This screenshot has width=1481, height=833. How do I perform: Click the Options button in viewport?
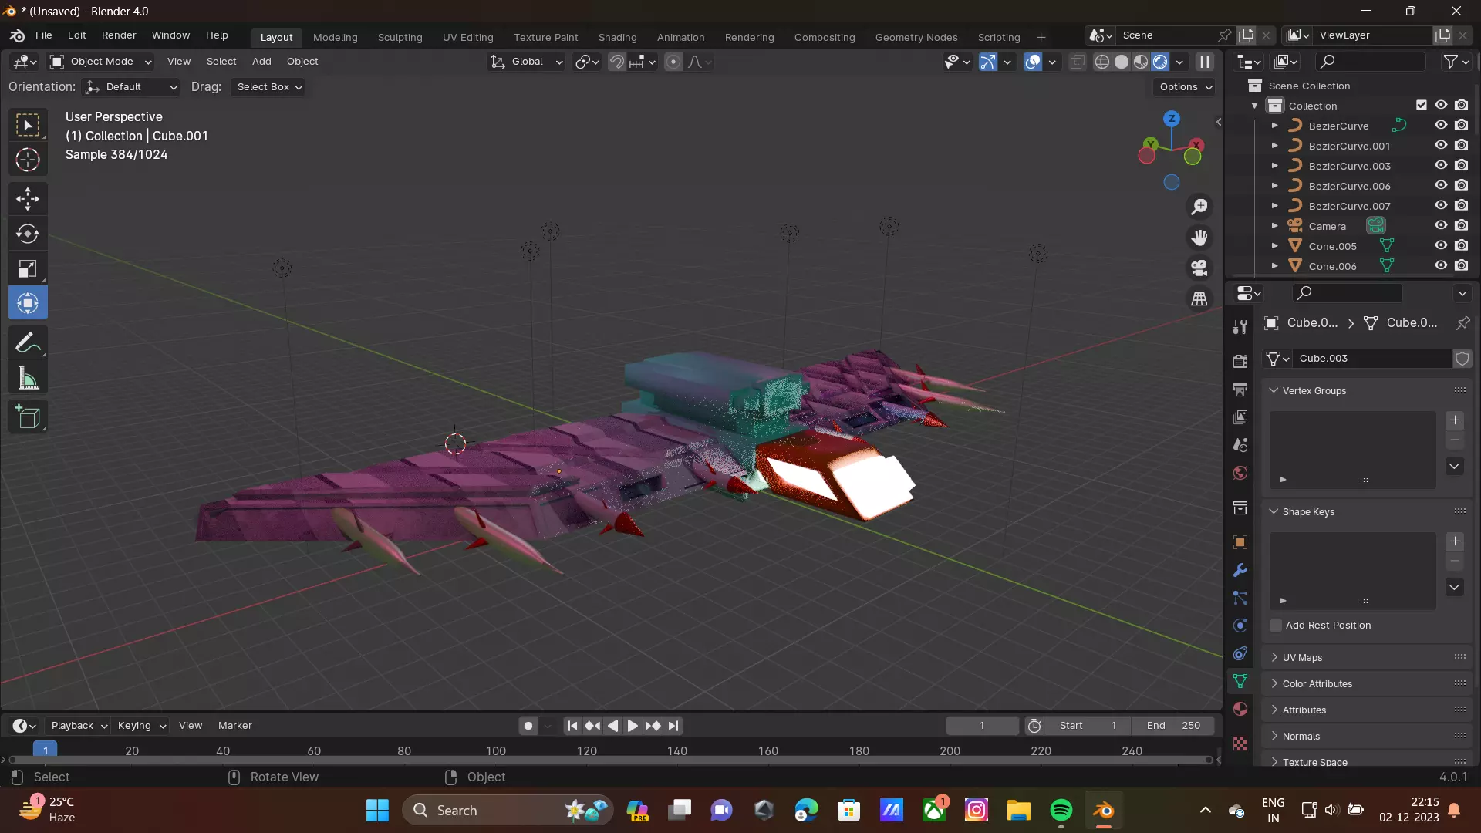point(1185,87)
